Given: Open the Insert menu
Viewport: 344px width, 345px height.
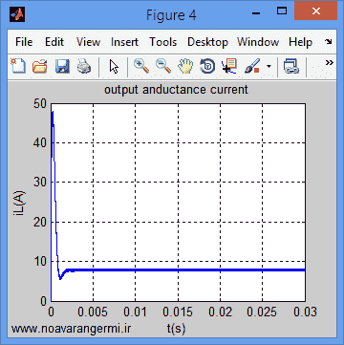Looking at the screenshot, I should tap(124, 42).
